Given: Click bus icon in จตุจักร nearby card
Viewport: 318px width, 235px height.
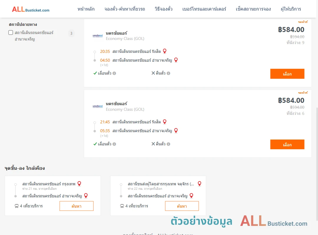Looking at the screenshot, I should click(122, 206).
